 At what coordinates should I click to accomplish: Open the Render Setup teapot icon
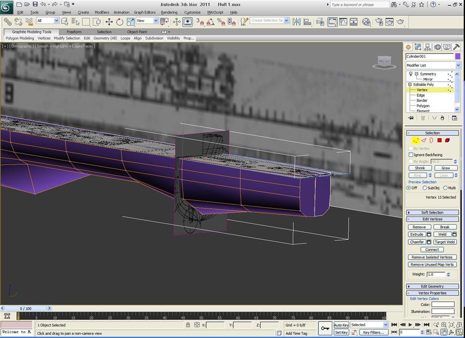coord(379,22)
